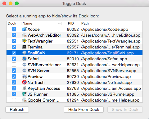Uncheck the Dock checkbox for SnailSVN
This screenshot has width=149, height=119.
point(14,53)
